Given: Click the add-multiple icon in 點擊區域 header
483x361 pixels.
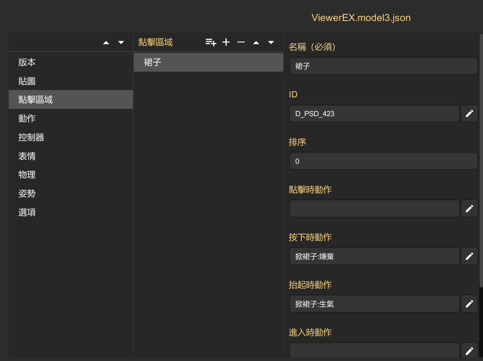Looking at the screenshot, I should [x=211, y=42].
